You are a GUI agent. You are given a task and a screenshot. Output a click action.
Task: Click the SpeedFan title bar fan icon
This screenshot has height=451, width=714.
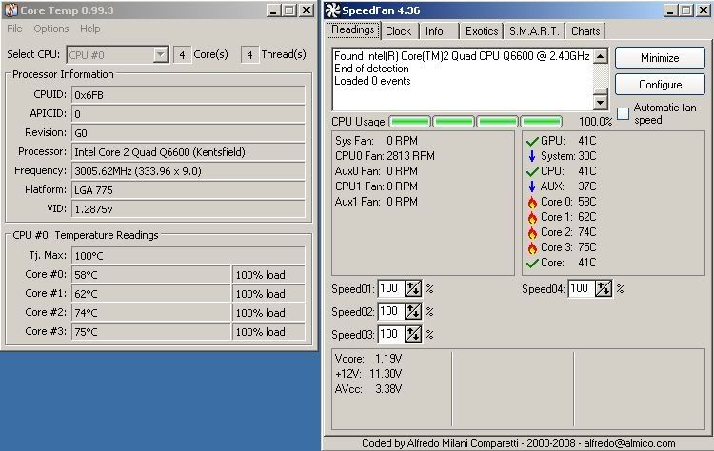tap(331, 10)
